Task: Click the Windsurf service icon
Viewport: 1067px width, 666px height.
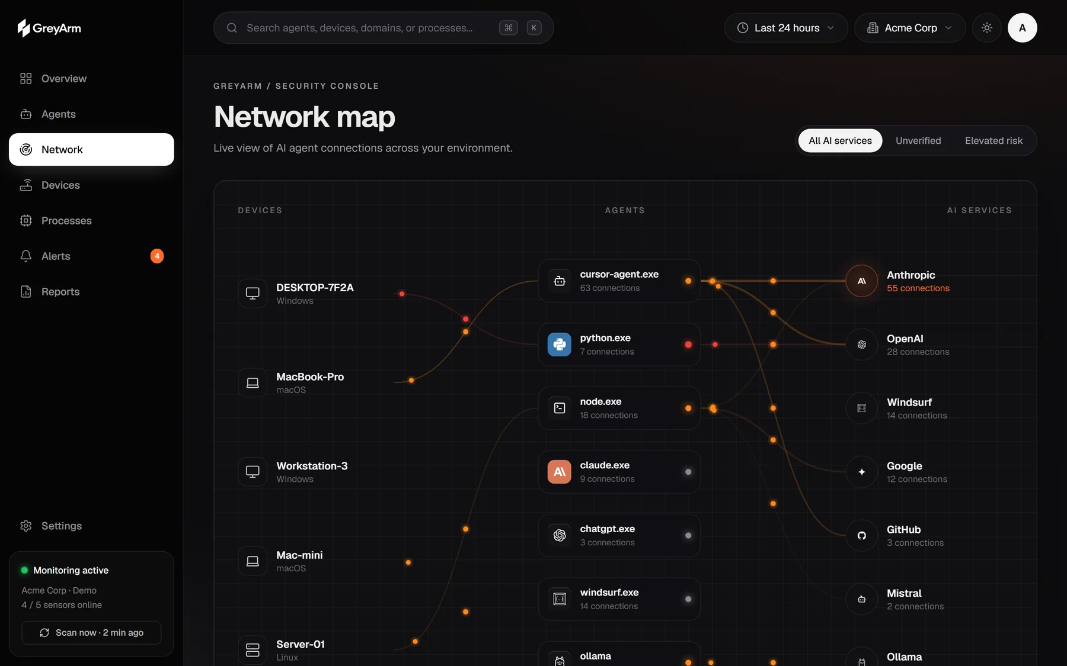Action: [862, 408]
